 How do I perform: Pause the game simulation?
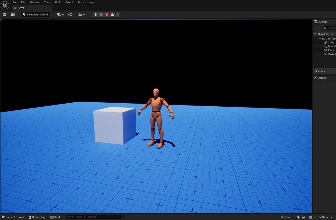tap(96, 14)
